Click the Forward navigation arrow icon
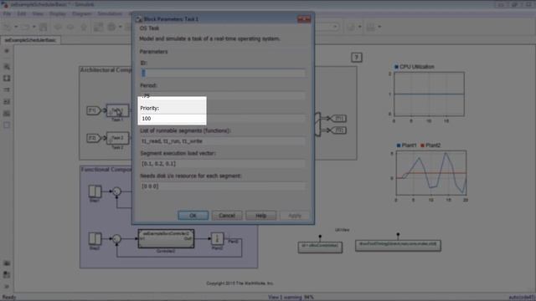 tap(70, 27)
